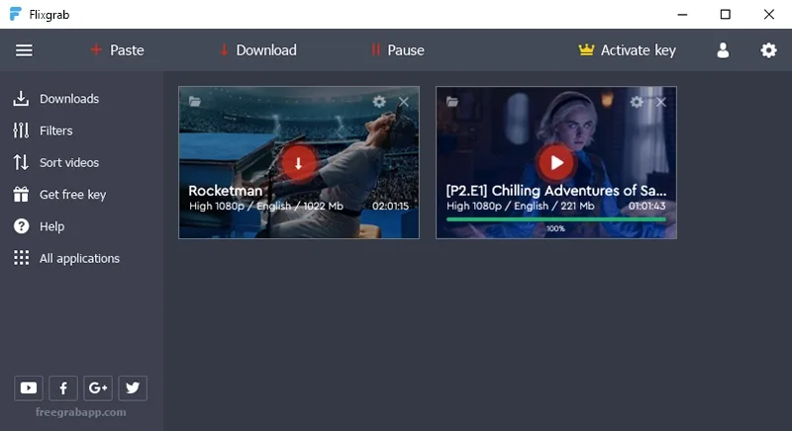Click 'High 1080p / English / 221 Mb' text
The width and height of the screenshot is (792, 431).
point(521,207)
